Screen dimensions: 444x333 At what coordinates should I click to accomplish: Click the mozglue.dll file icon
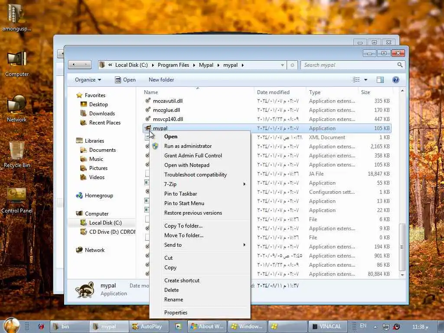[x=147, y=110]
